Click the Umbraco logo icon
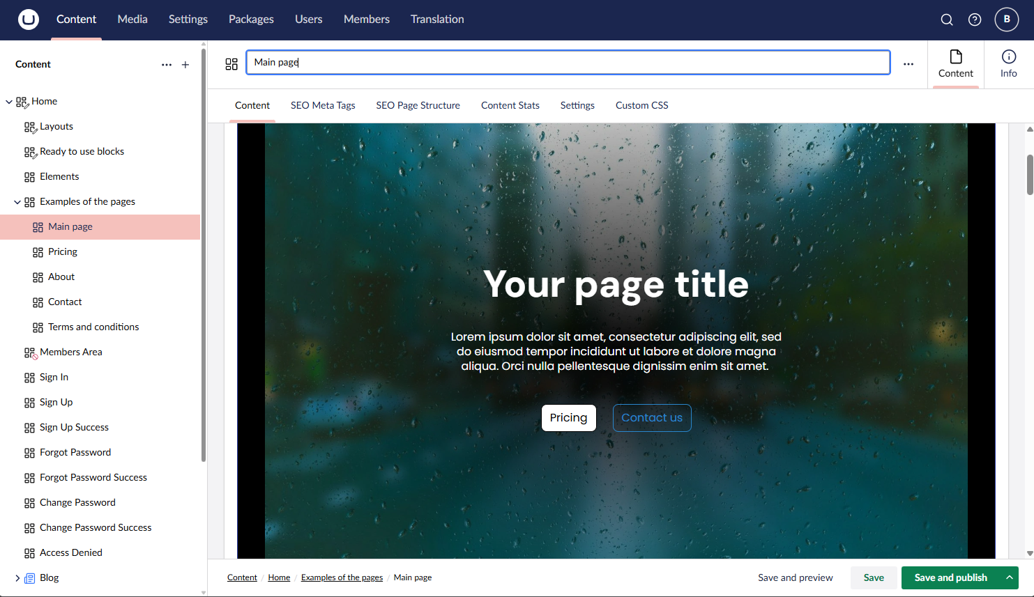The height and width of the screenshot is (597, 1034). click(x=29, y=20)
